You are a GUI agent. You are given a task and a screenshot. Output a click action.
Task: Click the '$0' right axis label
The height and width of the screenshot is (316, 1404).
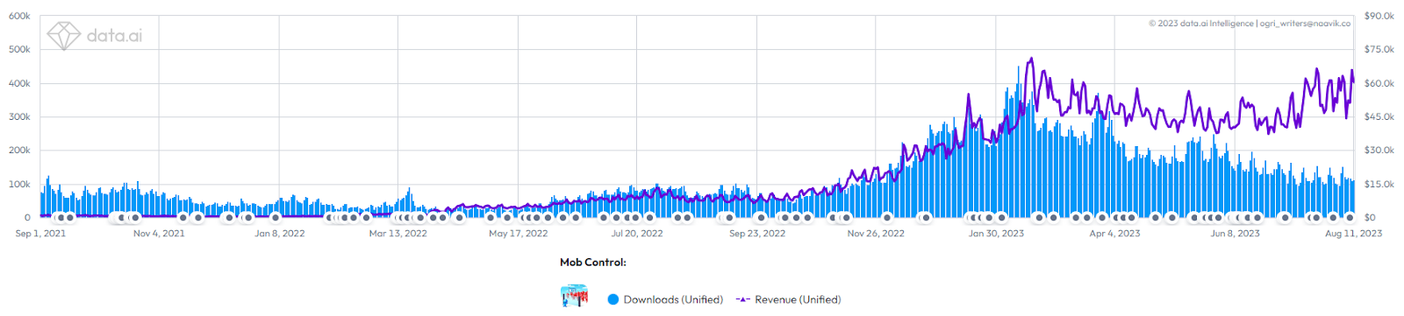tap(1370, 217)
